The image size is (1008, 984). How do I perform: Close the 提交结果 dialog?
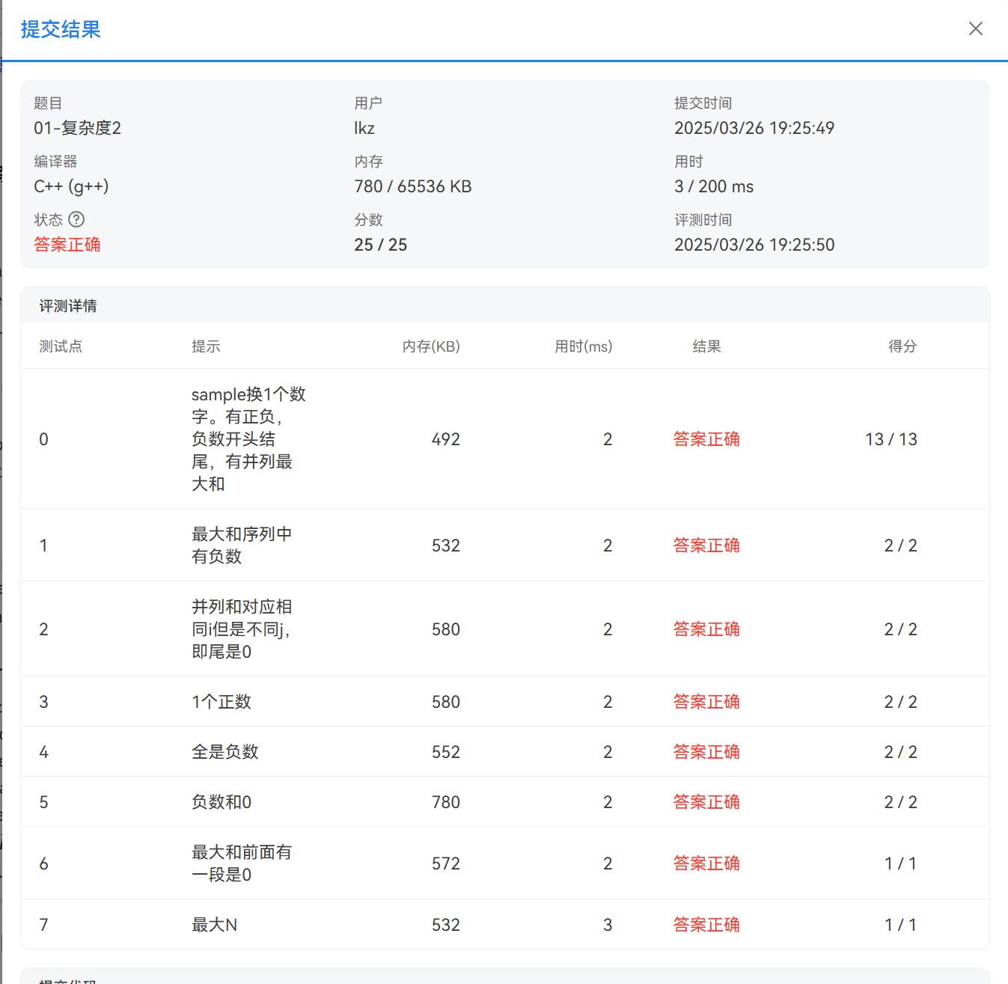[975, 28]
